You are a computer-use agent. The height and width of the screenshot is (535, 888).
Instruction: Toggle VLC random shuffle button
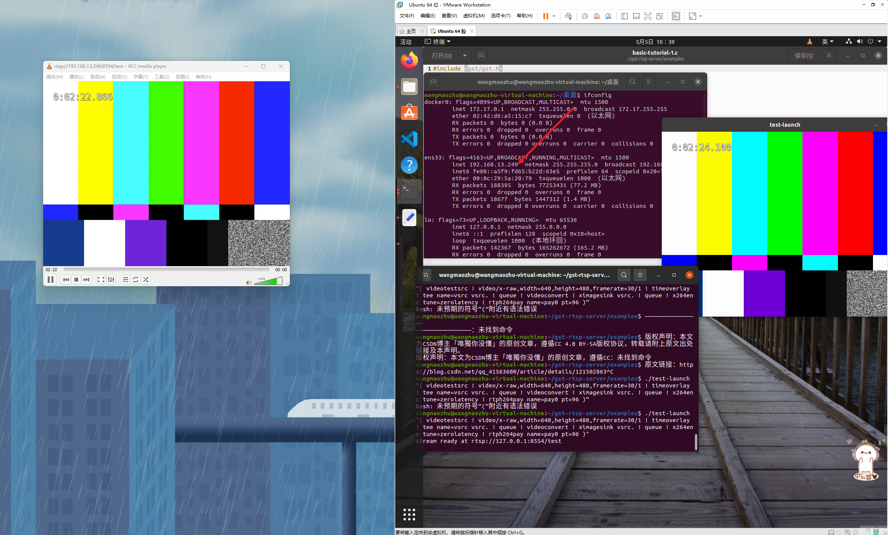(146, 280)
